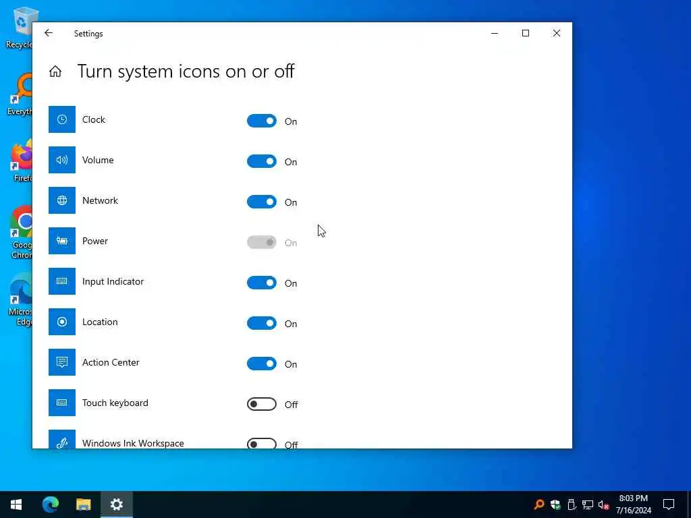This screenshot has height=518, width=691.
Task: Click the Show desktop sliver at taskbar end
Action: pos(689,505)
